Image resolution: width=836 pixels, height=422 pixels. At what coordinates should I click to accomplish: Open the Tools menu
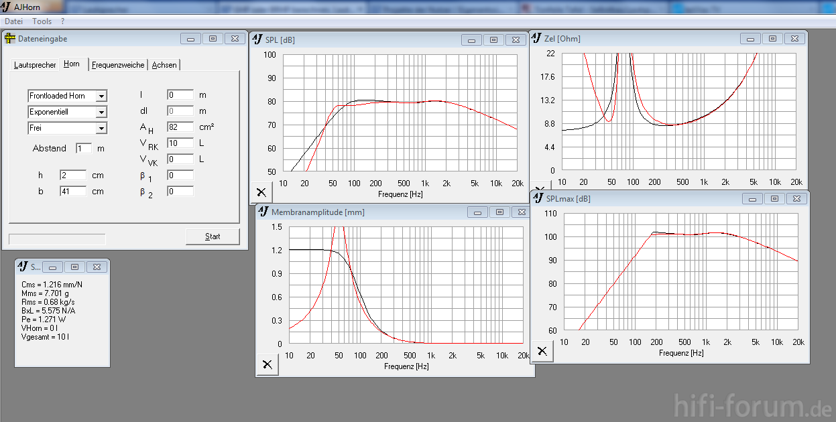[42, 21]
